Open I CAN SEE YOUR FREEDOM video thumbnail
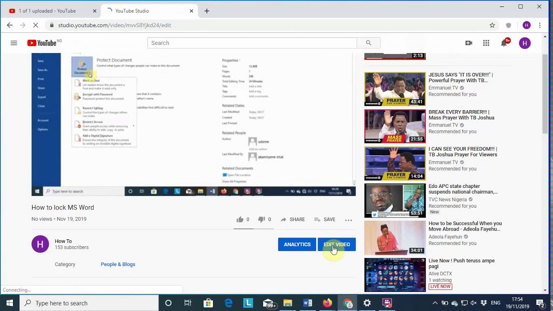553x311 pixels. 395,163
